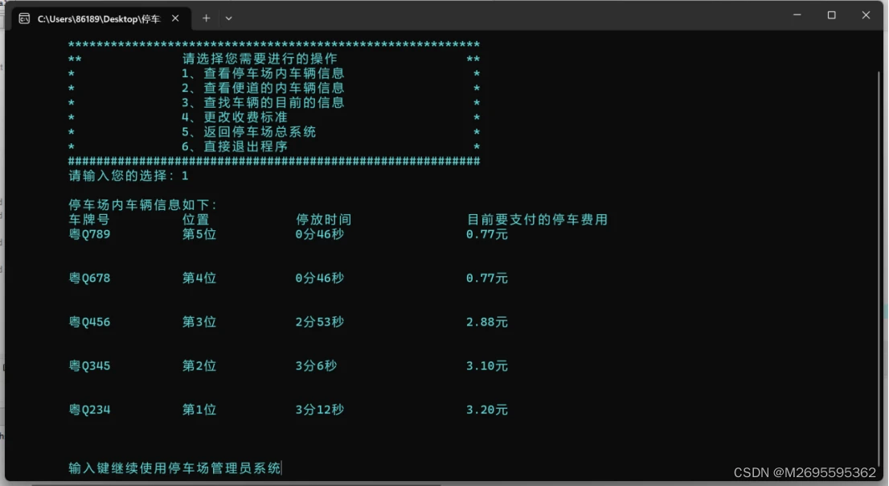This screenshot has width=889, height=486.
Task: Click parking time '3分6秒'
Action: (317, 365)
